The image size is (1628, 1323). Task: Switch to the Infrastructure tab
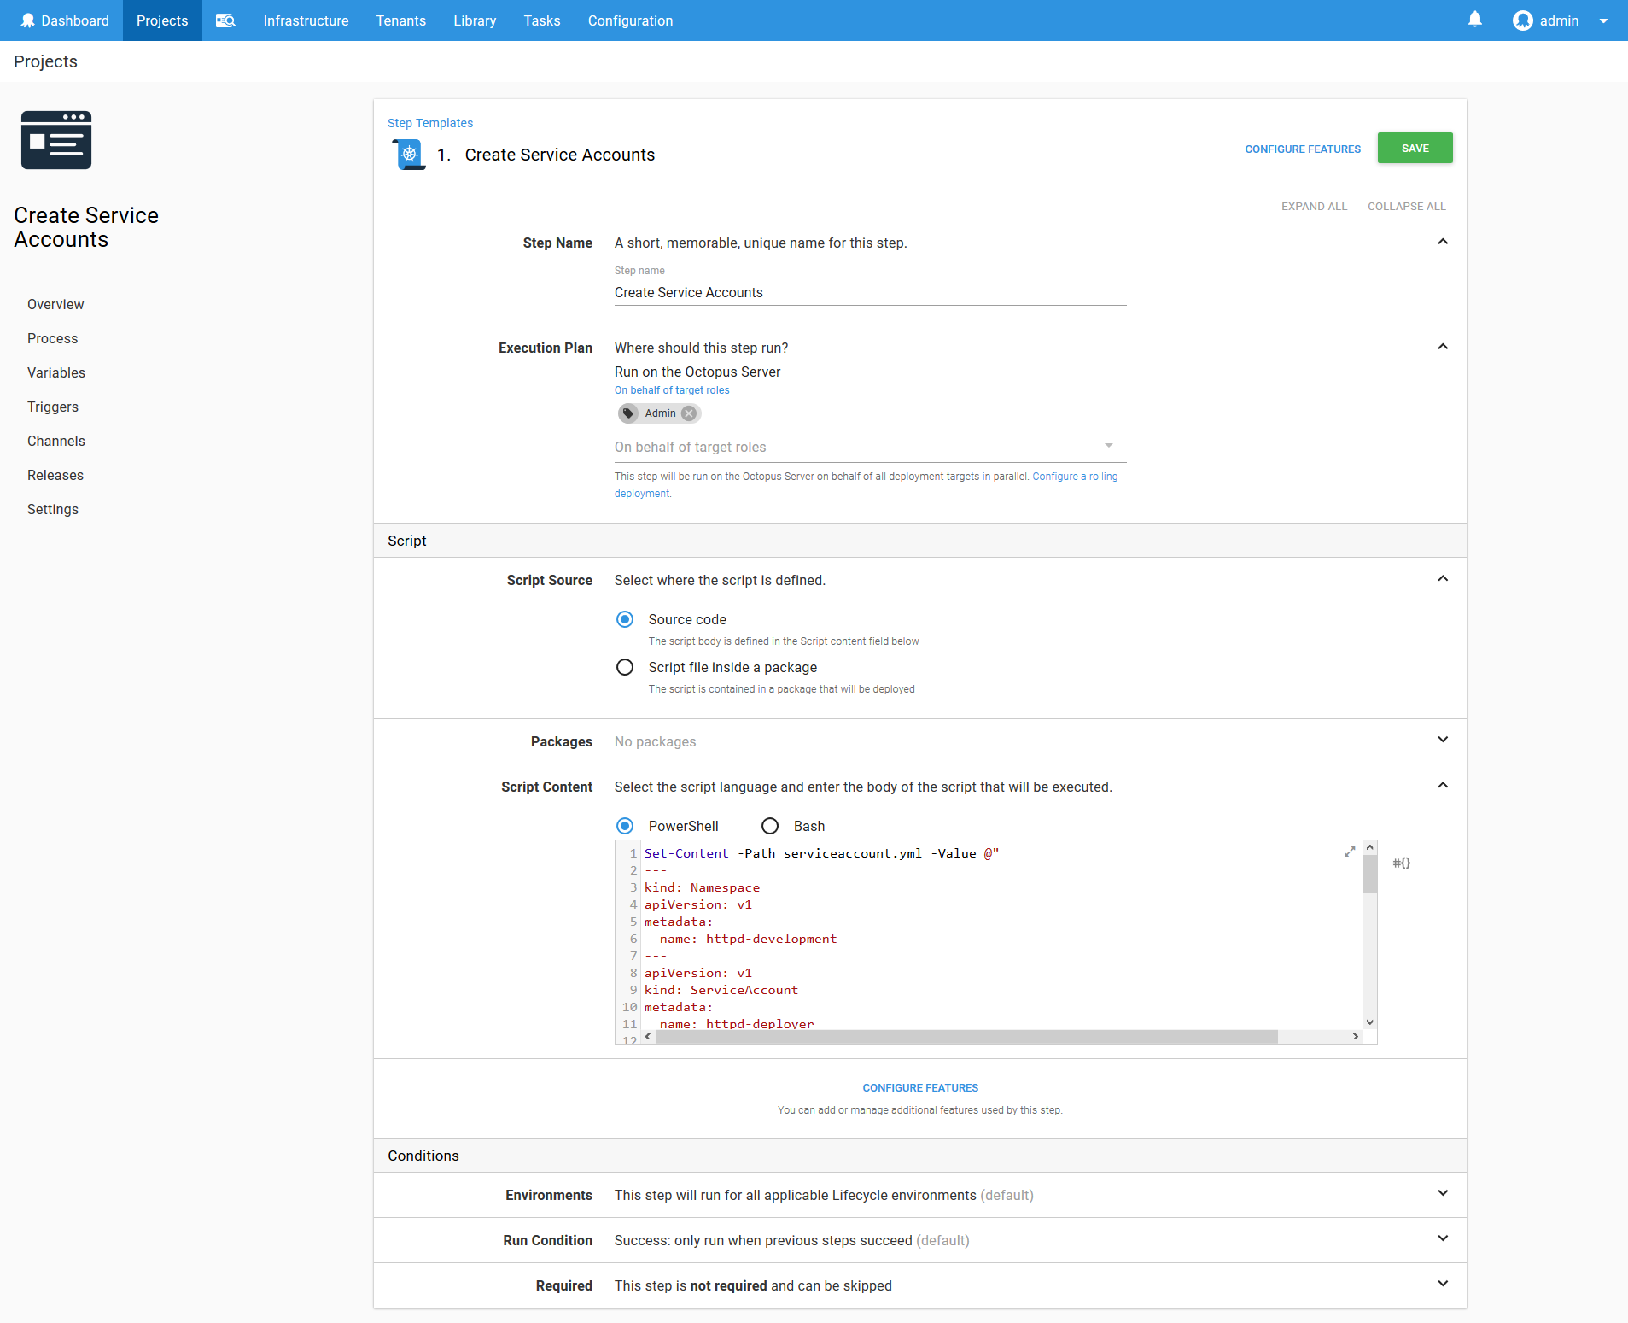306,20
